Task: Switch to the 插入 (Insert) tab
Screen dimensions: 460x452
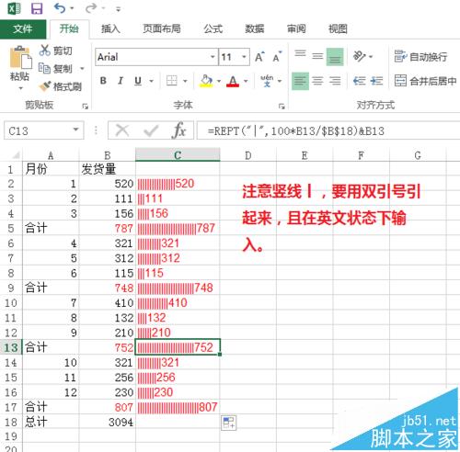Action: (110, 29)
